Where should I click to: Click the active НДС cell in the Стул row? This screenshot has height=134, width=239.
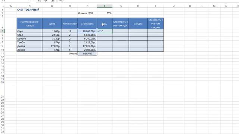(x=105, y=31)
